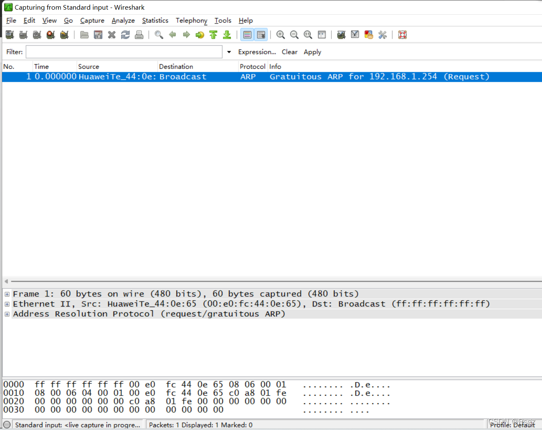
Task: Save the capture file with floppy icon
Action: click(98, 35)
